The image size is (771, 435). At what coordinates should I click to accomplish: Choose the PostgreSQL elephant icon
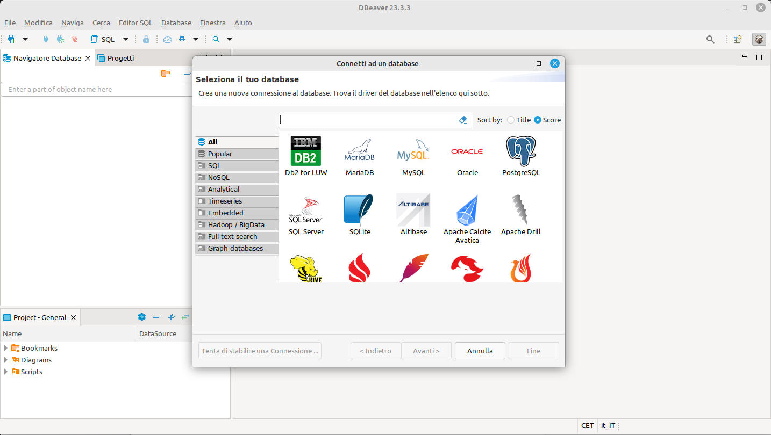tap(521, 151)
